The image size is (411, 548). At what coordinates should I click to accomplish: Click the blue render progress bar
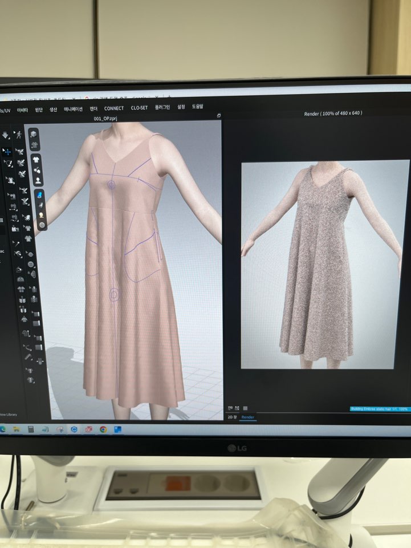click(x=380, y=409)
